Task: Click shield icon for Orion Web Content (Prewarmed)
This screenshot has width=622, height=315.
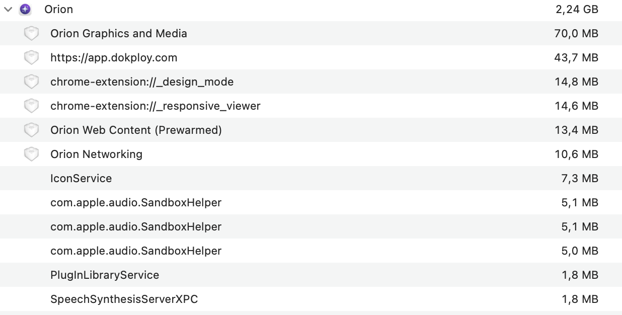Action: tap(31, 130)
